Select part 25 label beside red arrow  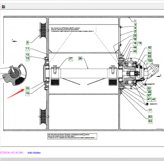tap(27, 89)
